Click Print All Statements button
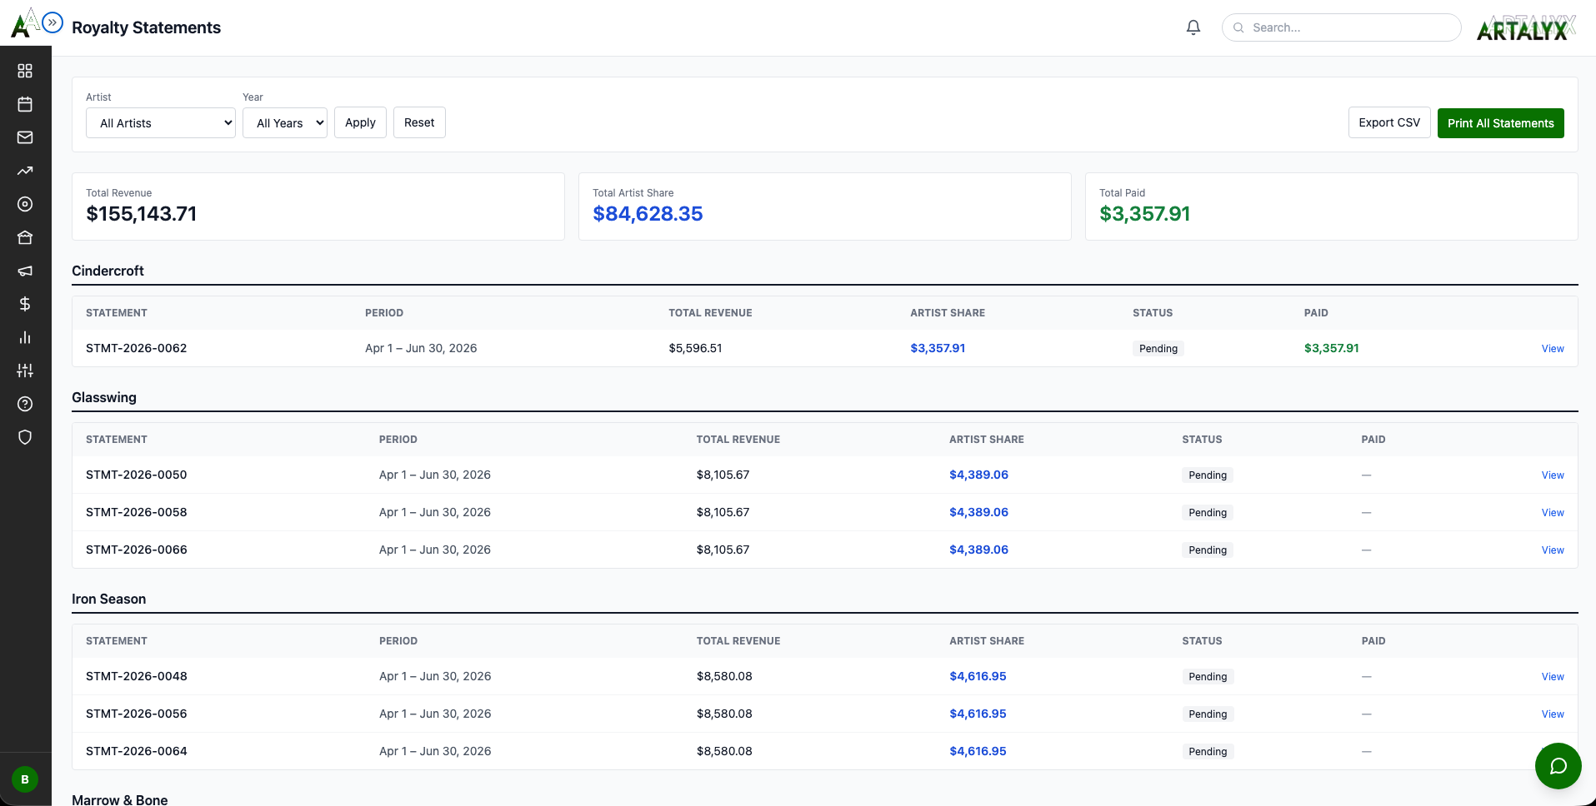The width and height of the screenshot is (1596, 806). coord(1500,123)
